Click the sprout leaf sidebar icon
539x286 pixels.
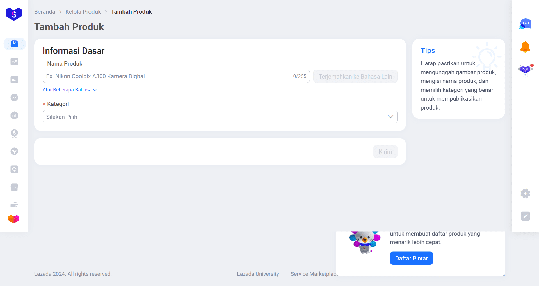point(14,151)
